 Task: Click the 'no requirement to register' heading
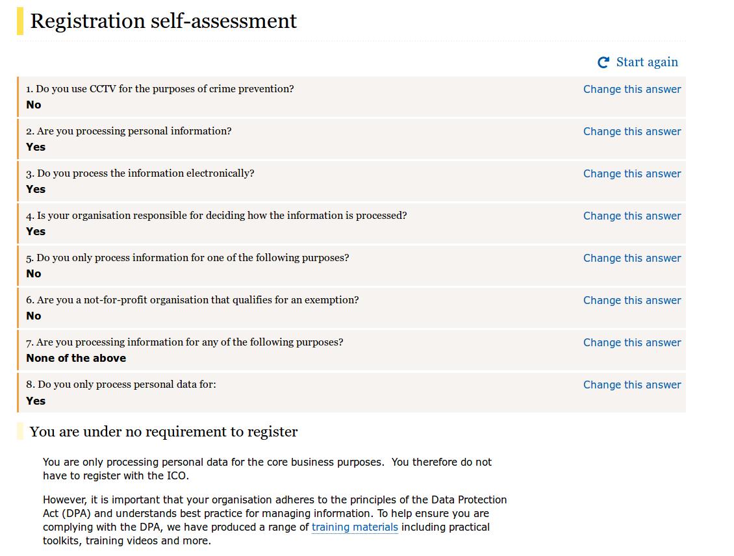click(164, 431)
